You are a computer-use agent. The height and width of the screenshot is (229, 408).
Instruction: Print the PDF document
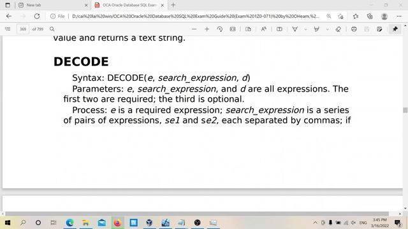[x=354, y=29]
